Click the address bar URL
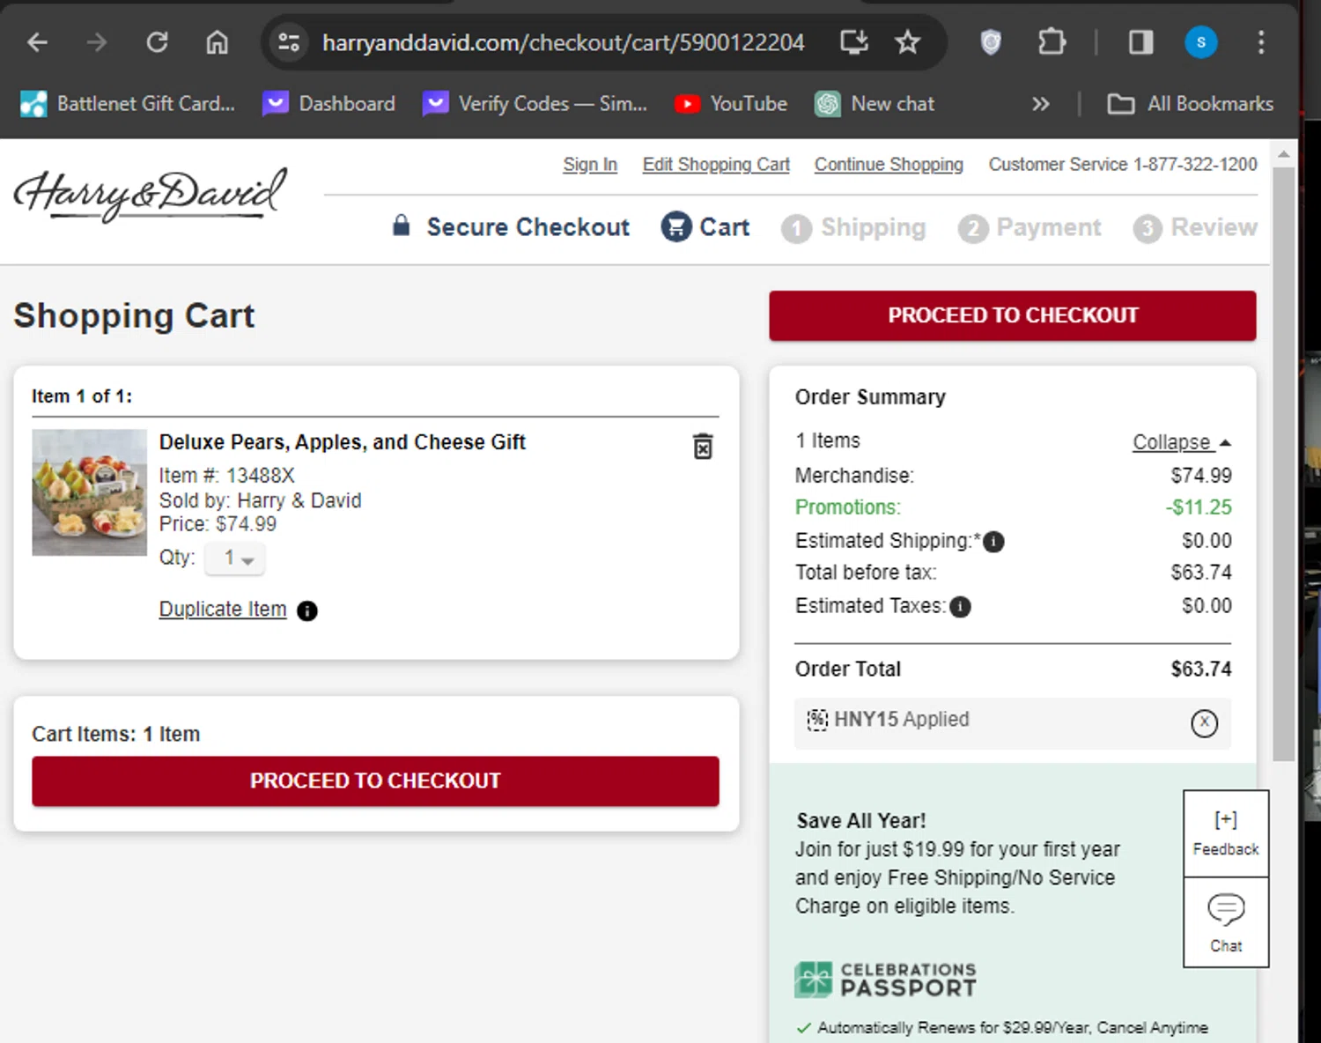Image resolution: width=1321 pixels, height=1043 pixels. [x=563, y=42]
